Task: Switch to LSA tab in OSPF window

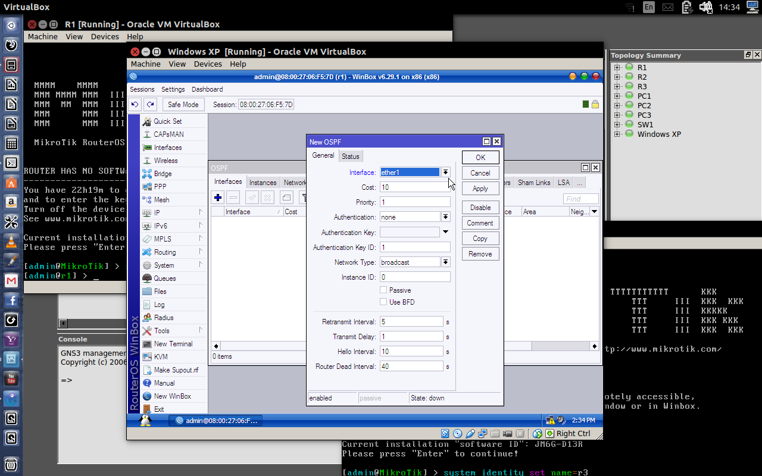Action: click(564, 183)
